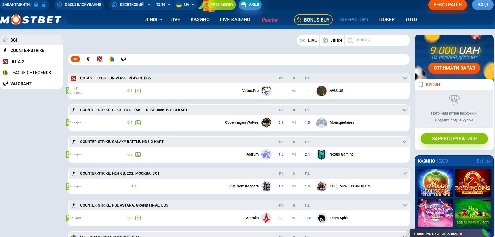Click the Copenhagen Wolves team logo

(x=266, y=122)
